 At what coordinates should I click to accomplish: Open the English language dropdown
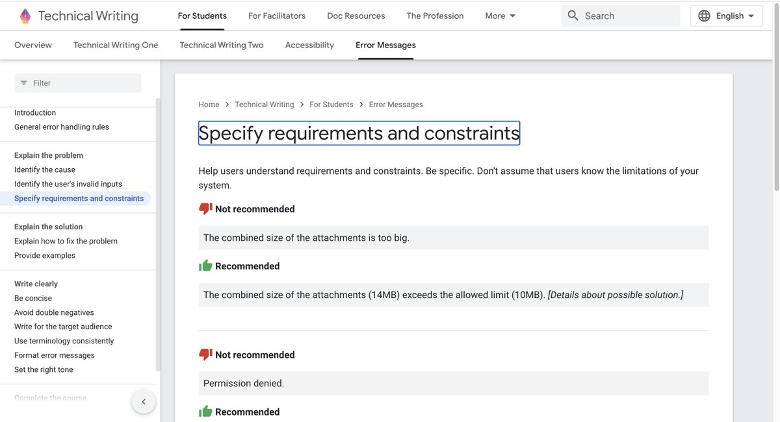tap(726, 16)
